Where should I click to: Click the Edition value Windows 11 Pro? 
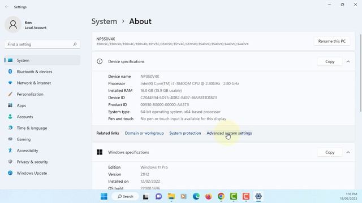coord(154,167)
